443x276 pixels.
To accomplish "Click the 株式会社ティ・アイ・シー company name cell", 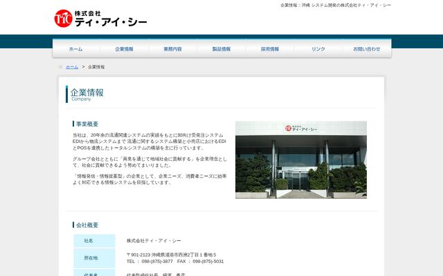I will coord(154,241).
